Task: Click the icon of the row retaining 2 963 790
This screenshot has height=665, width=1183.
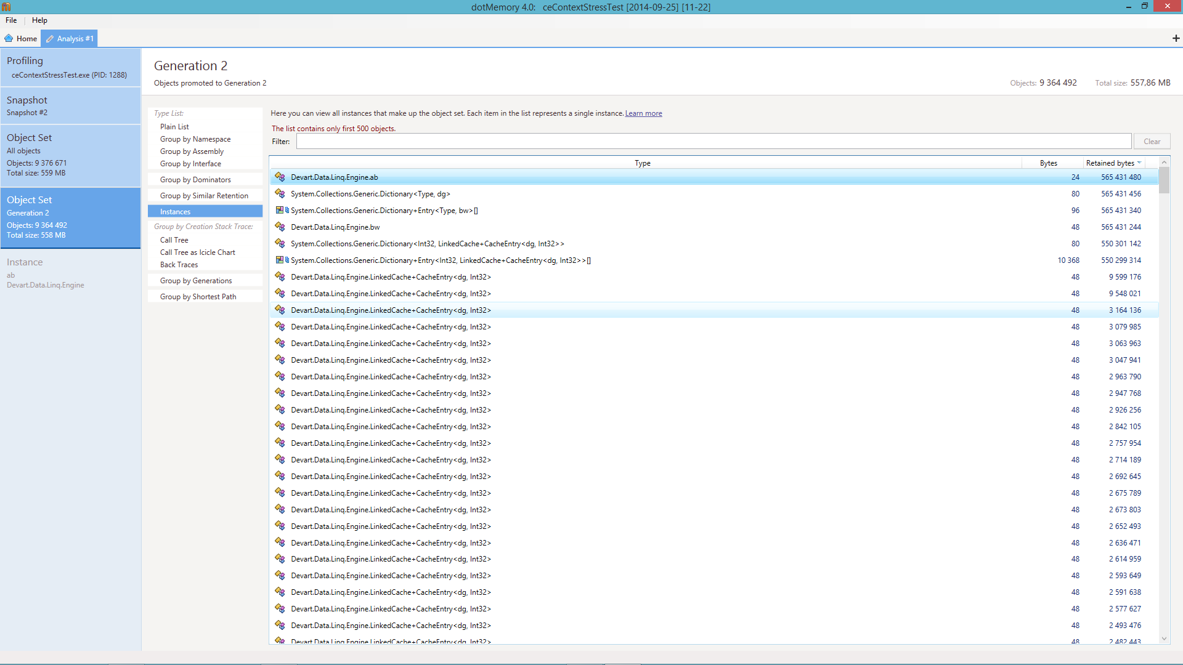Action: [280, 376]
